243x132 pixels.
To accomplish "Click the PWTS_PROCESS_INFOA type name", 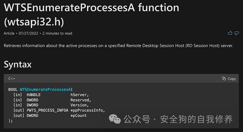I will click(x=47, y=110).
